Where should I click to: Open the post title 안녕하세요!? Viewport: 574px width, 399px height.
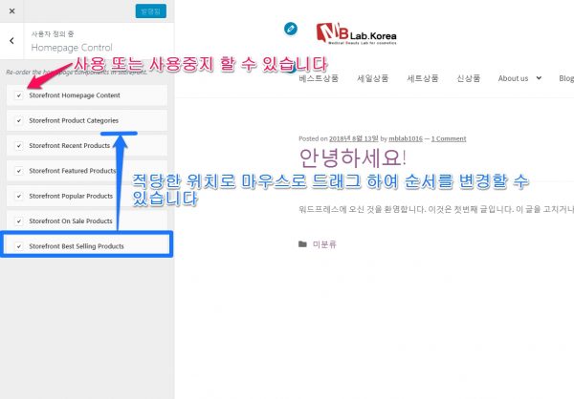point(353,157)
